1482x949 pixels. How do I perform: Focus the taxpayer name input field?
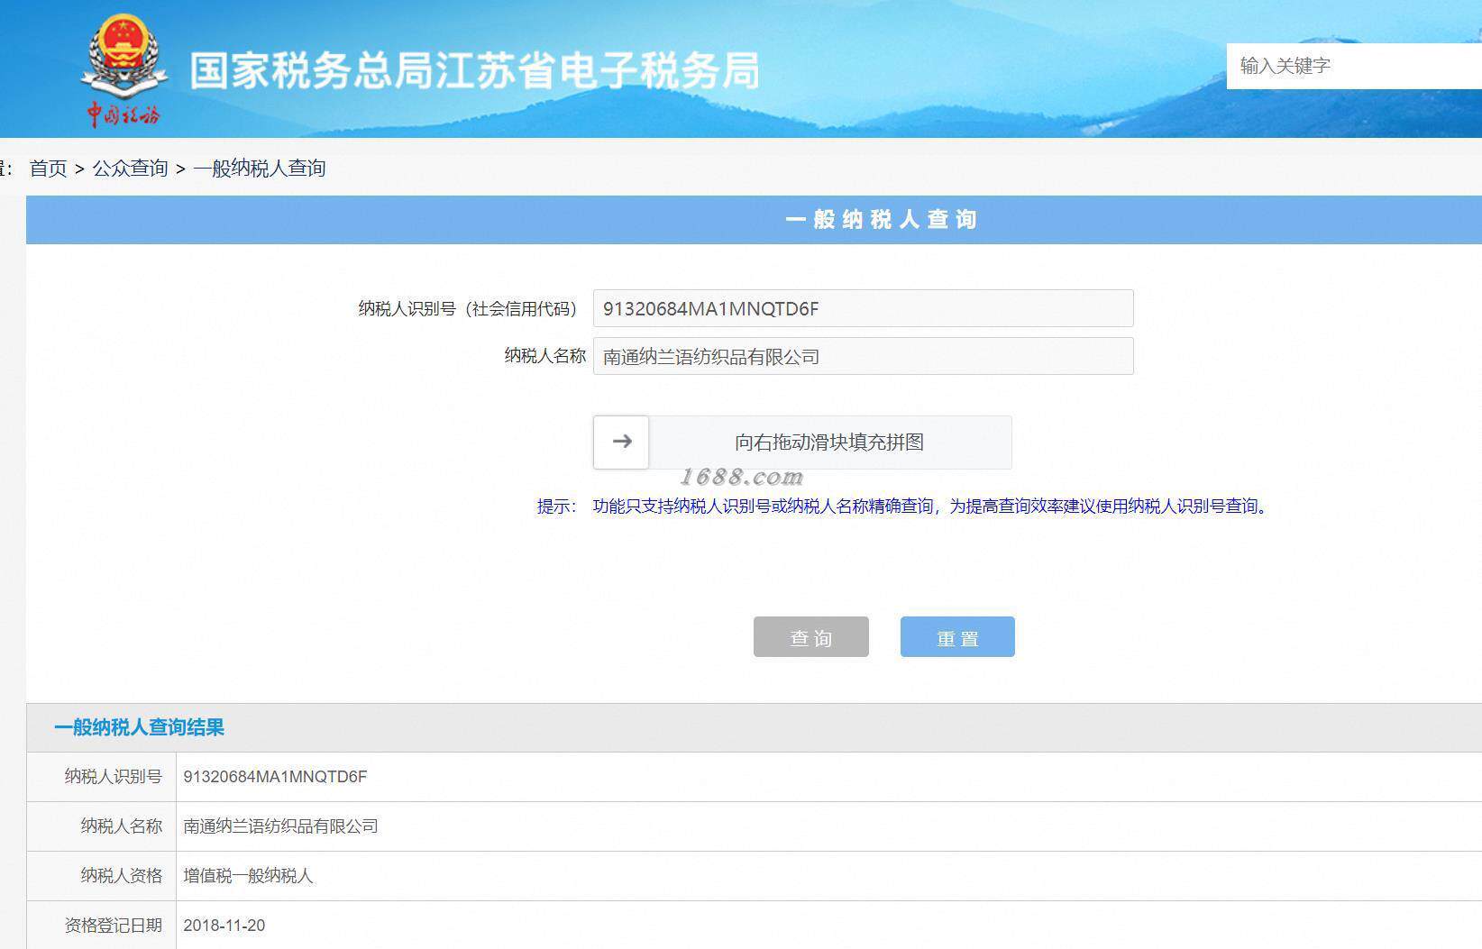[x=863, y=356]
